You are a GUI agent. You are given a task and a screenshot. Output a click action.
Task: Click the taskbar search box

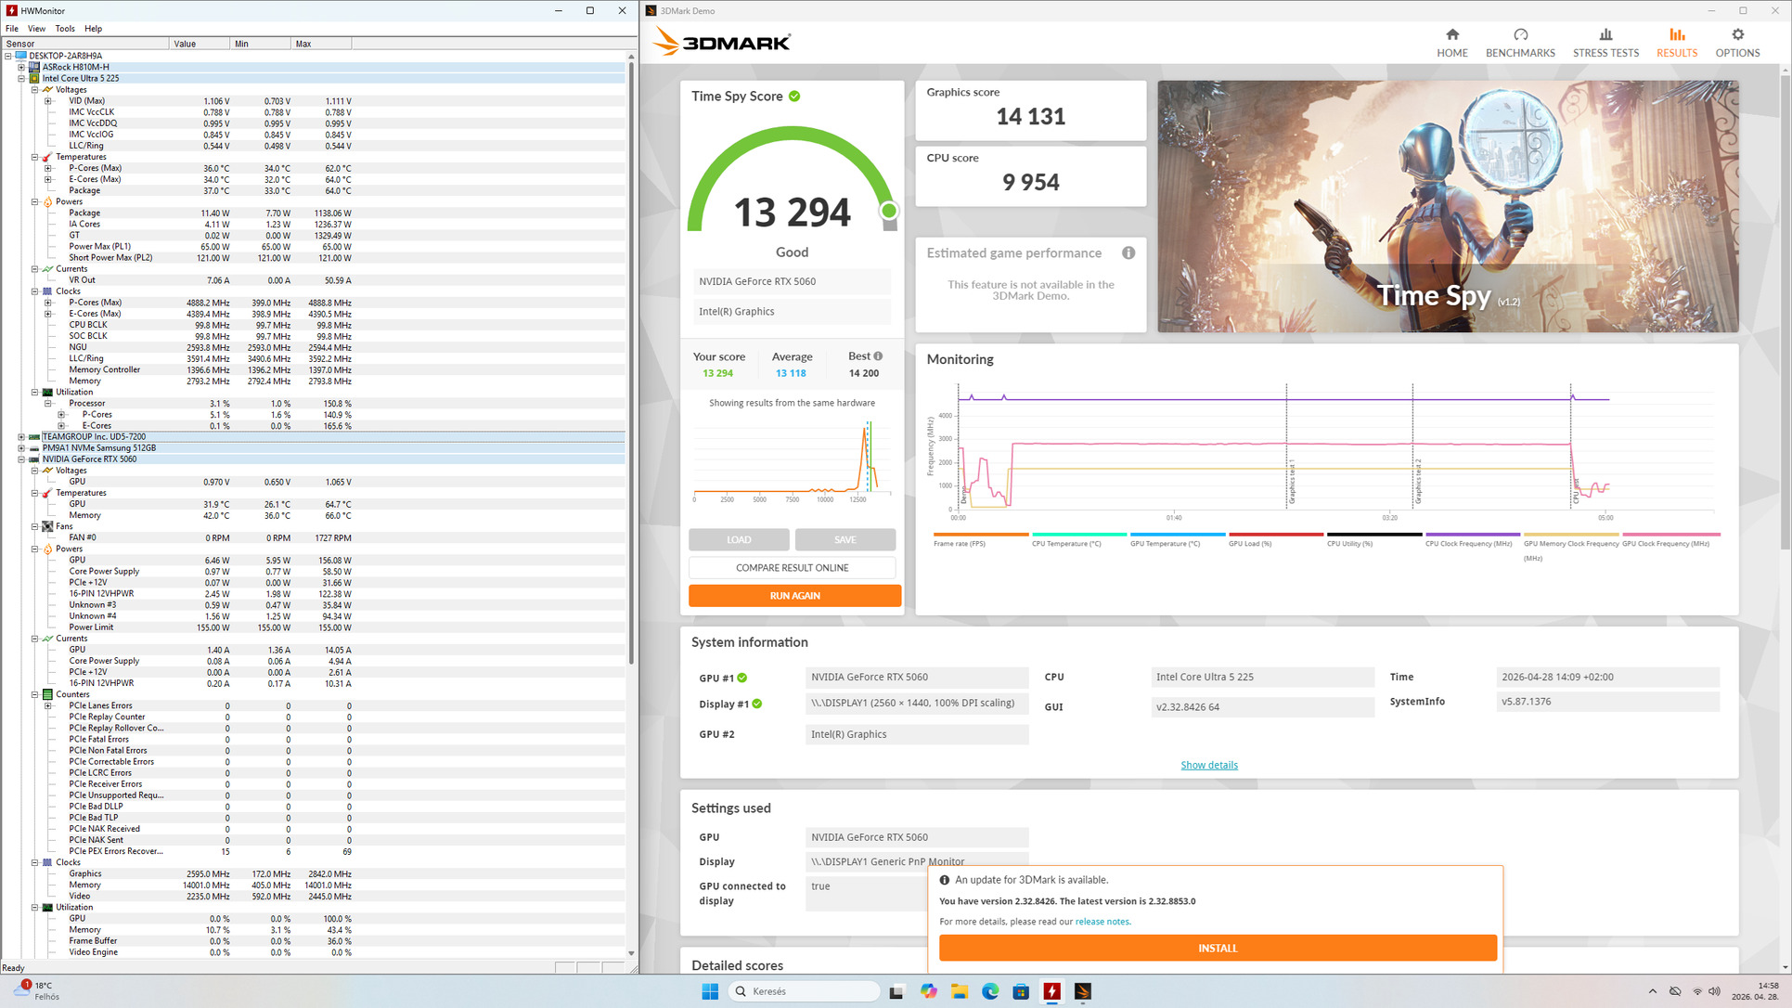coord(804,991)
